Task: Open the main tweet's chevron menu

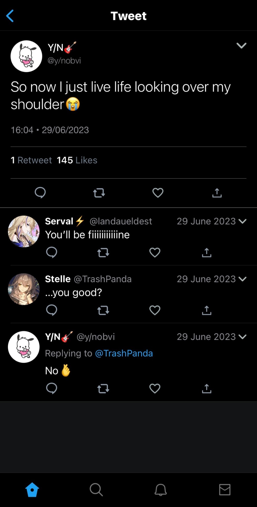Action: pos(241,46)
